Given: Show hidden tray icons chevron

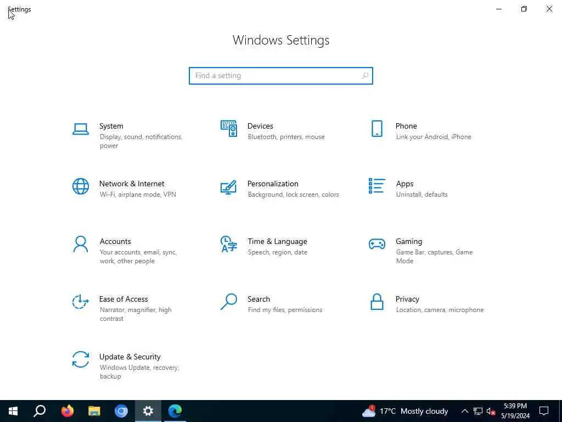Looking at the screenshot, I should click(464, 411).
